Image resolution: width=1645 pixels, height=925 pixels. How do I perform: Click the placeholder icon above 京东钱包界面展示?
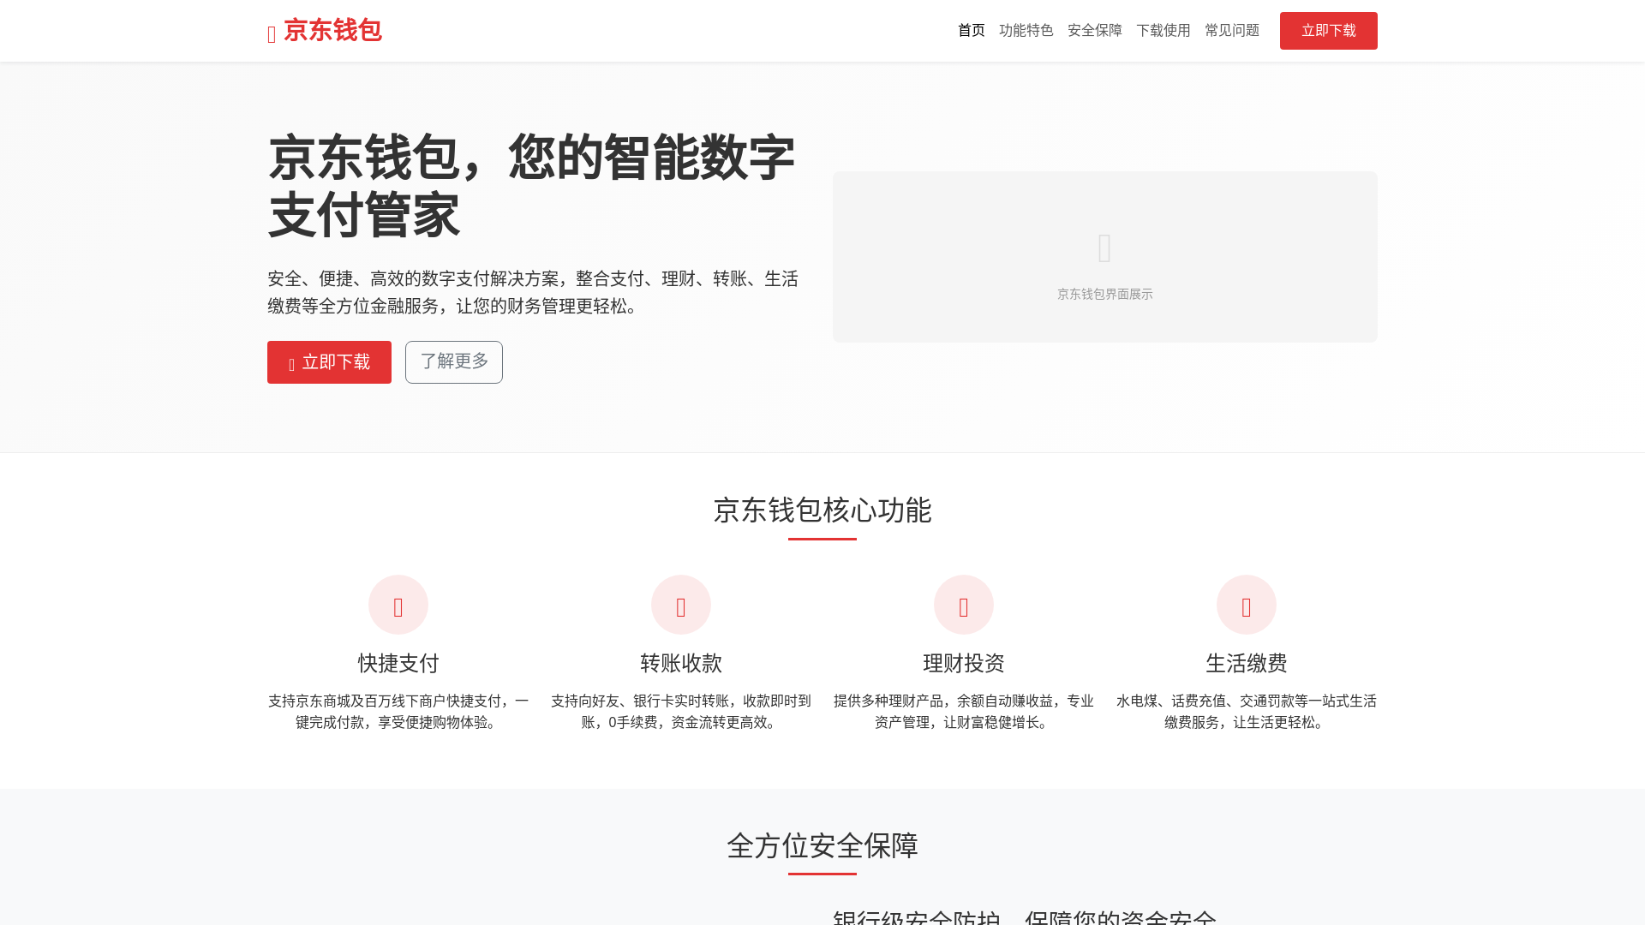(x=1105, y=248)
